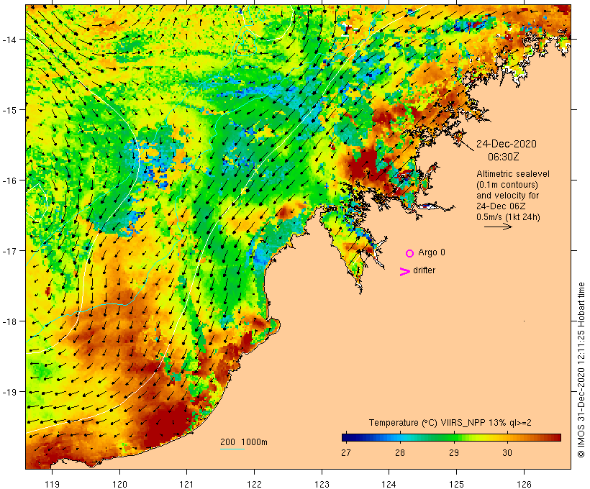The height and width of the screenshot is (489, 590).
Task: Click the color bar value 28
Action: [399, 452]
